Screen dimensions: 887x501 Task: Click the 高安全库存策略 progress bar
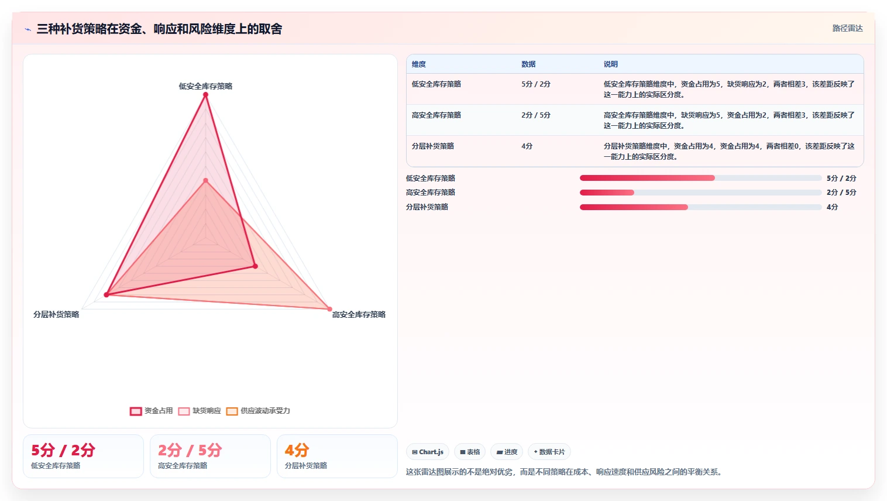(701, 193)
